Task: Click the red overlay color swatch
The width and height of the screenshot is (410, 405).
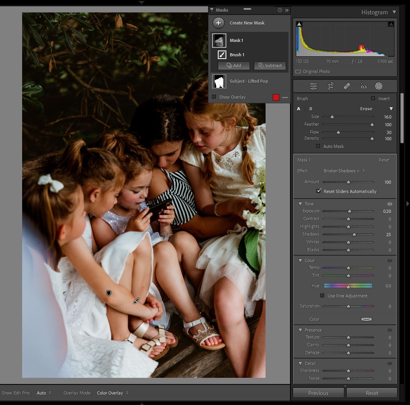Action: click(x=276, y=97)
